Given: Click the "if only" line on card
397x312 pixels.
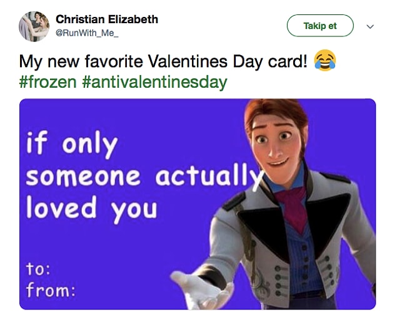Looking at the screenshot, I should point(72,143).
